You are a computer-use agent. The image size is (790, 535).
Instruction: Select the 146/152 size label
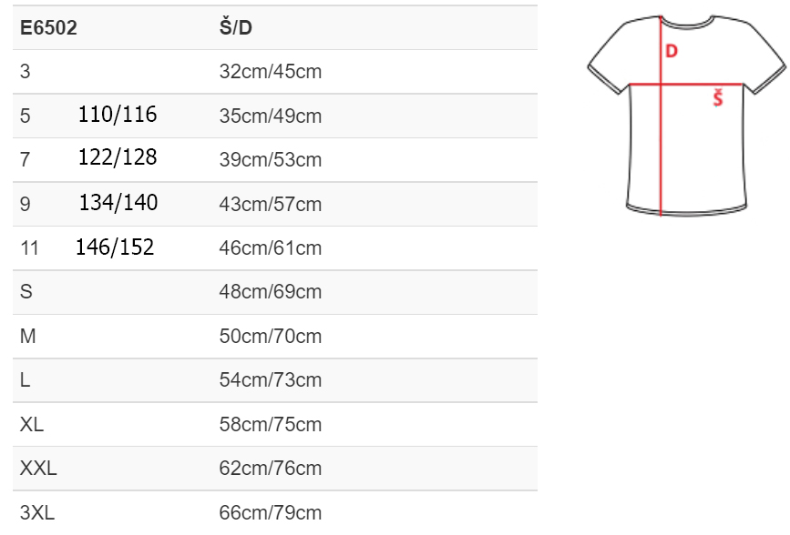click(115, 247)
